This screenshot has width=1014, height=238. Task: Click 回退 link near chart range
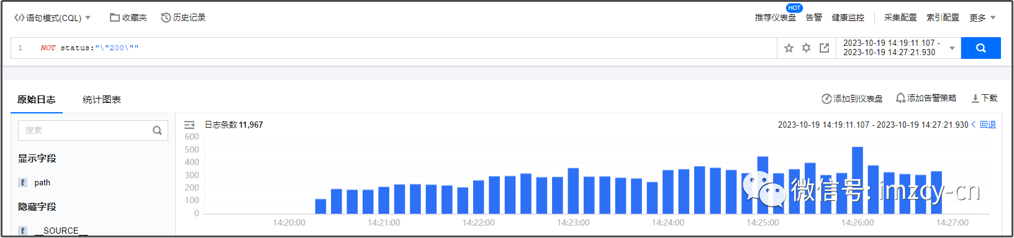coord(987,125)
